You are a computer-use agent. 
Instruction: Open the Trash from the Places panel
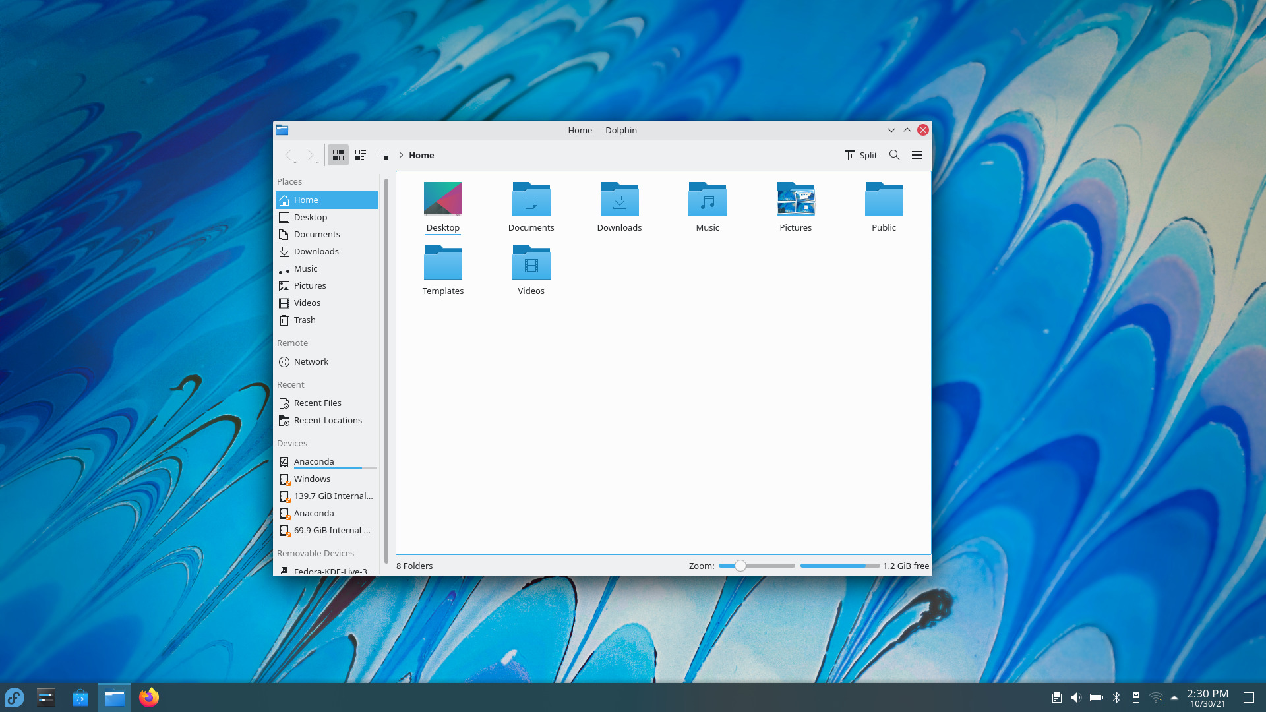point(305,320)
